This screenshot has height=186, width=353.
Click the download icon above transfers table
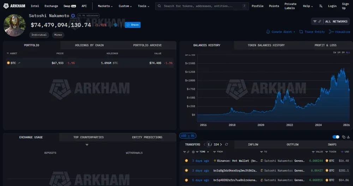pos(348,137)
